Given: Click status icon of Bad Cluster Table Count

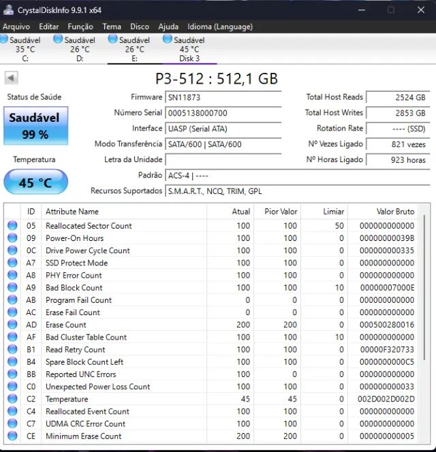Looking at the screenshot, I should [12, 337].
